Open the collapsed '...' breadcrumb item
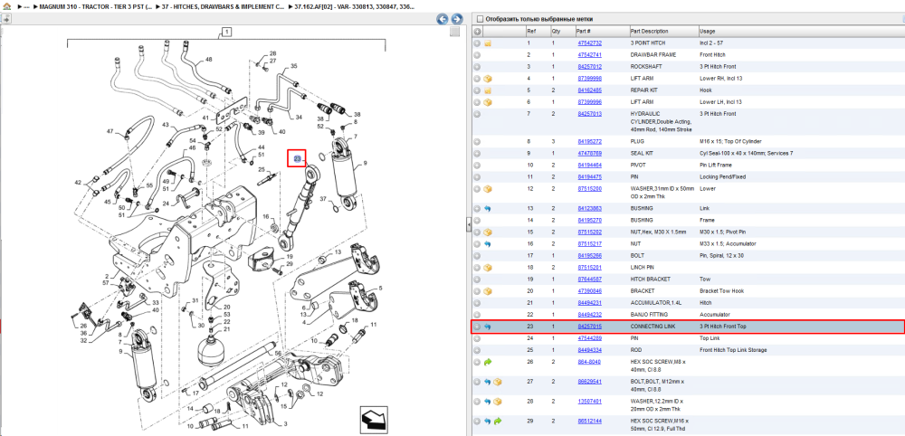This screenshot has height=436, width=905. [26, 6]
